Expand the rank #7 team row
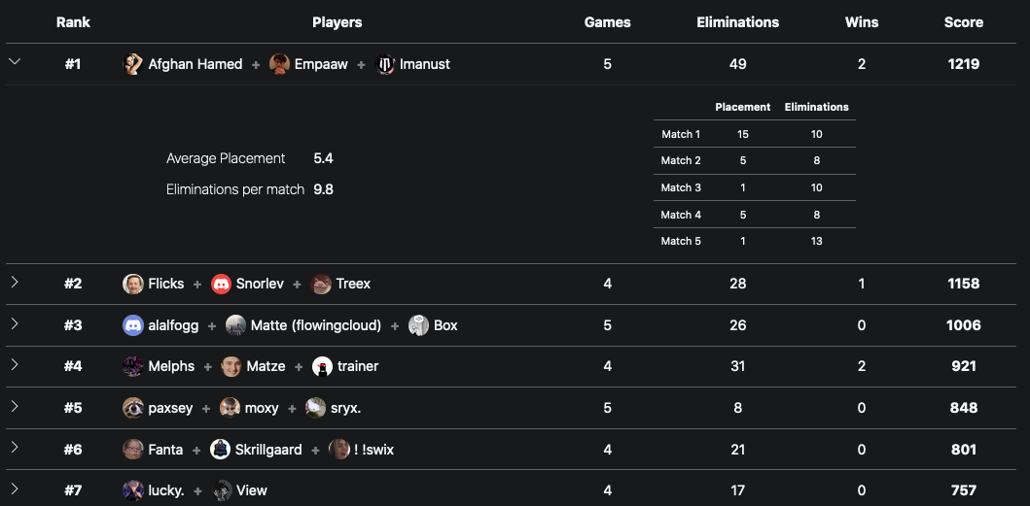1030x506 pixels. [x=15, y=489]
